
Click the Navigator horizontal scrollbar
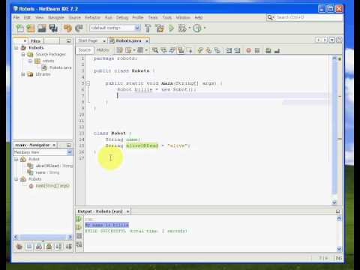pos(43,237)
